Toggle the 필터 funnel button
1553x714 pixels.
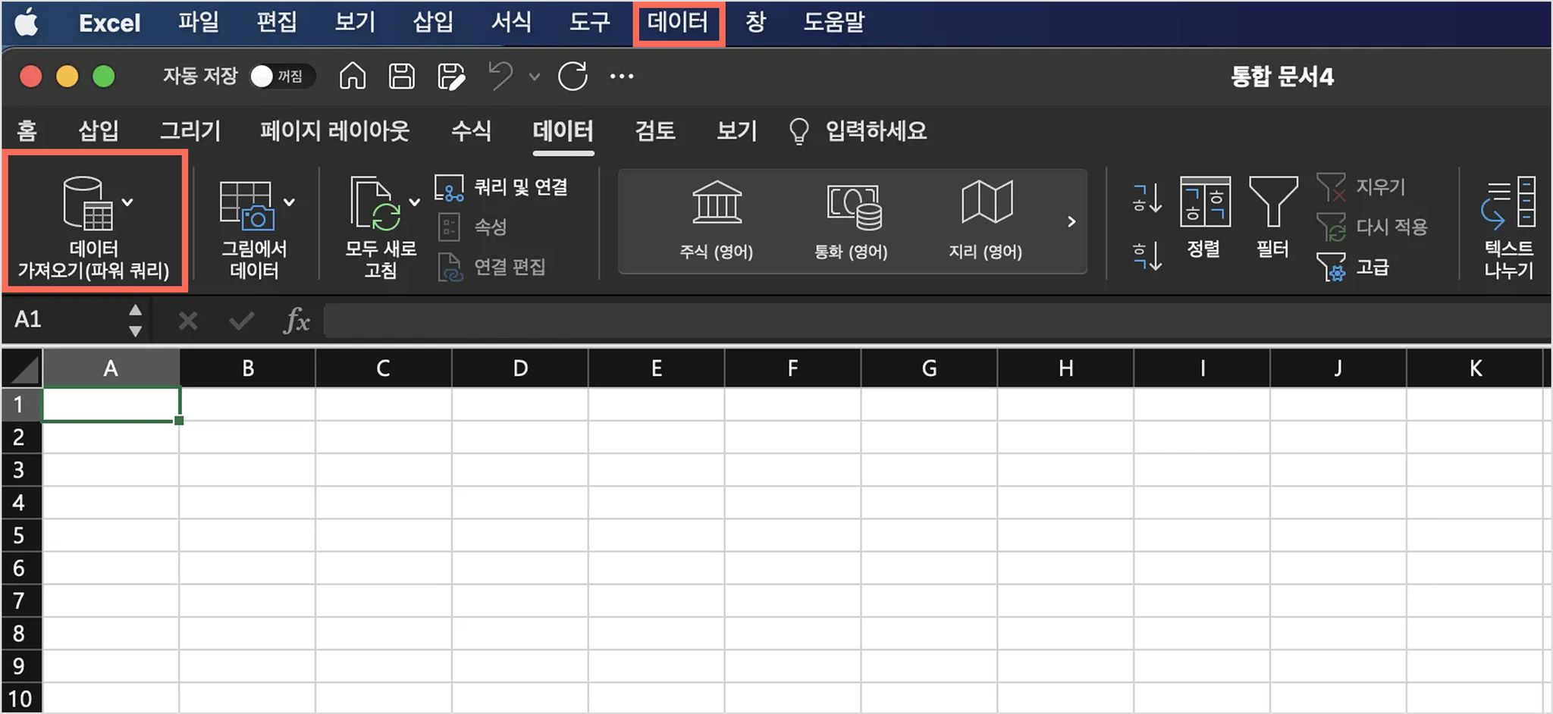pyautogui.click(x=1273, y=218)
